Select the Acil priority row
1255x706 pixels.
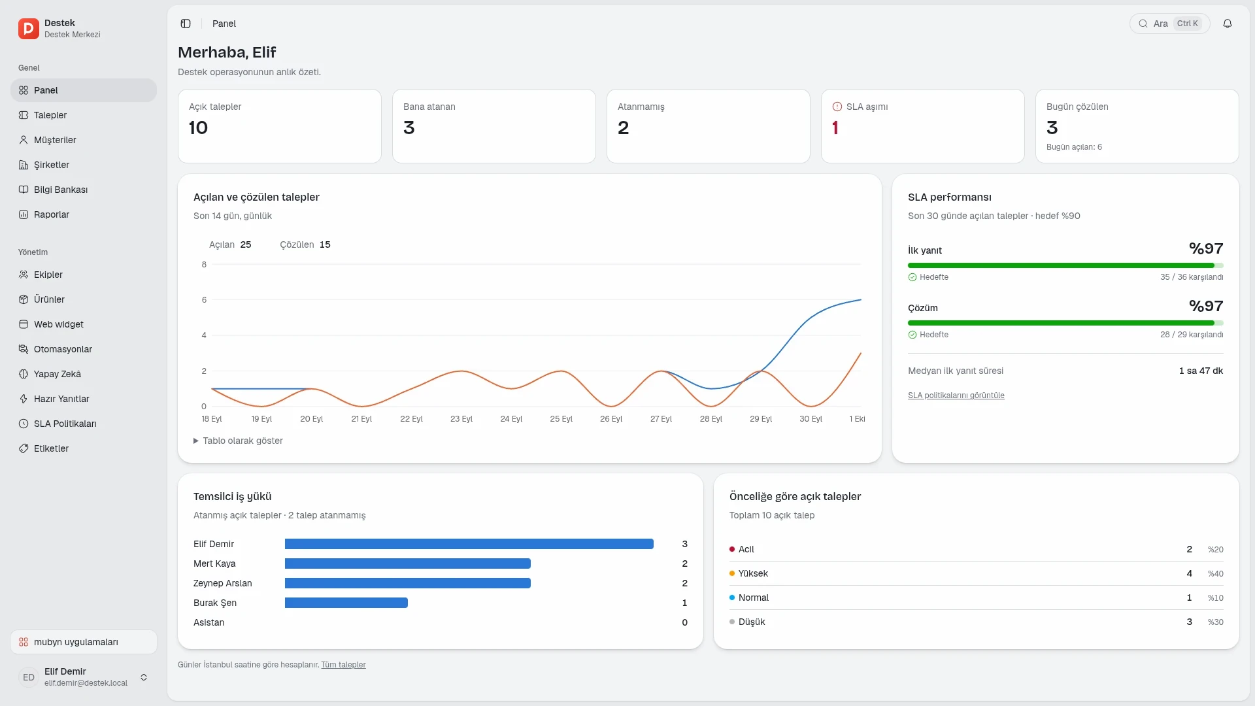[x=977, y=549]
